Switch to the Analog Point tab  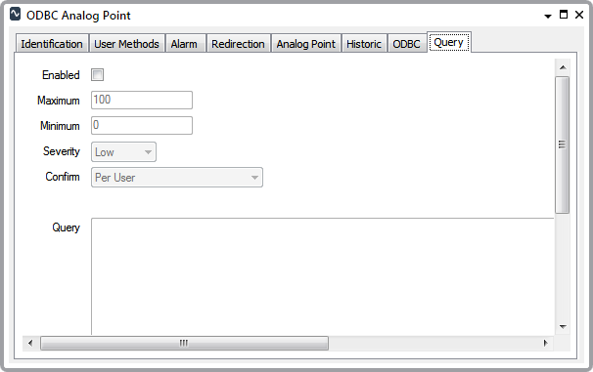306,44
